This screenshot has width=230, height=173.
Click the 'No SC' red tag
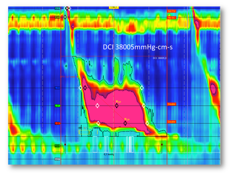[x=171, y=18]
